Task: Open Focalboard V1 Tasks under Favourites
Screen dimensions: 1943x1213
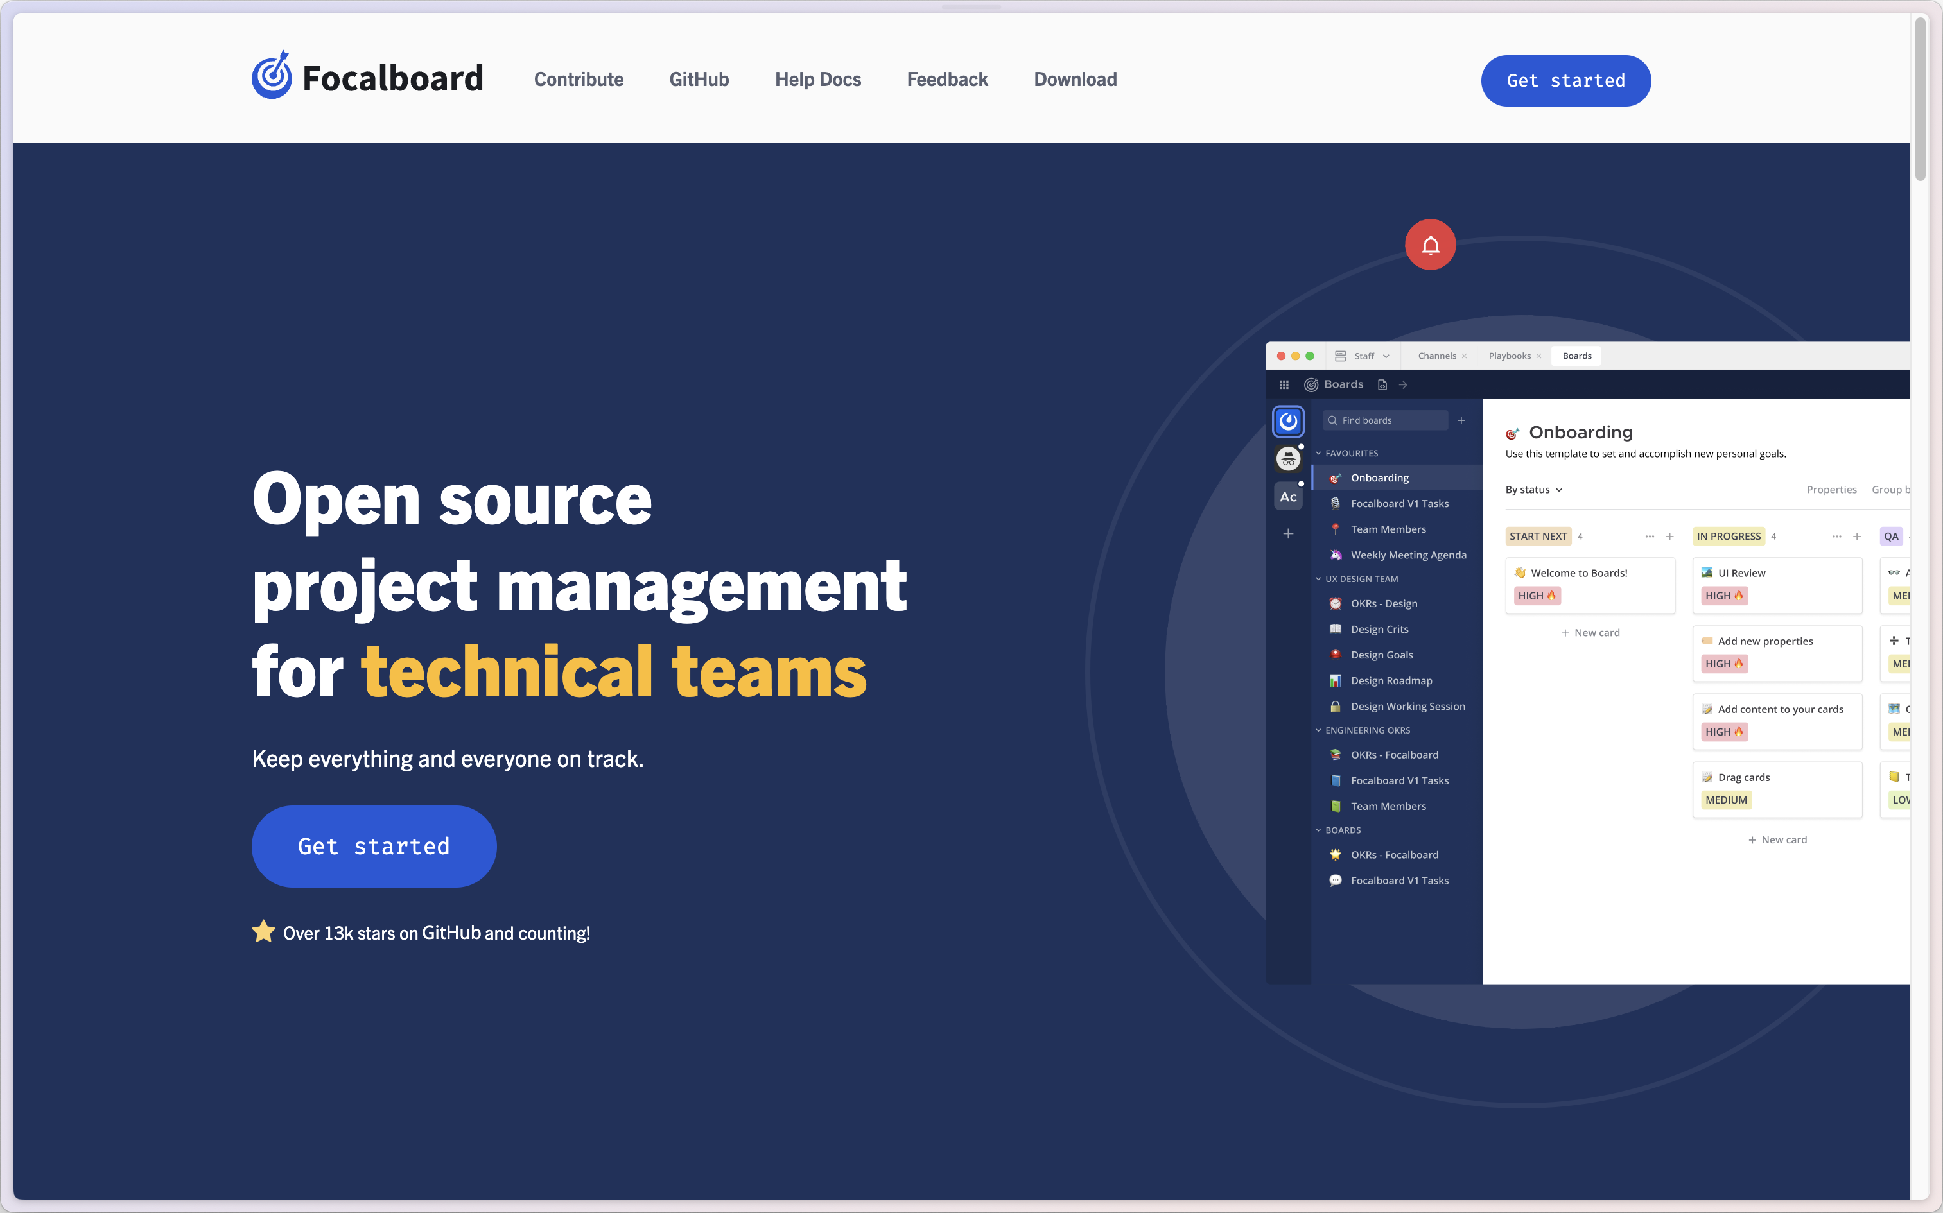Action: coord(1397,503)
